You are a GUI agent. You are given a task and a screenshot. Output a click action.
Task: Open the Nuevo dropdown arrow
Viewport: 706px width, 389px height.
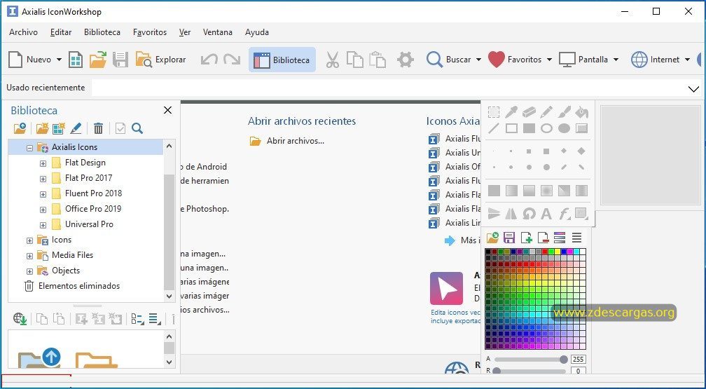coord(59,60)
